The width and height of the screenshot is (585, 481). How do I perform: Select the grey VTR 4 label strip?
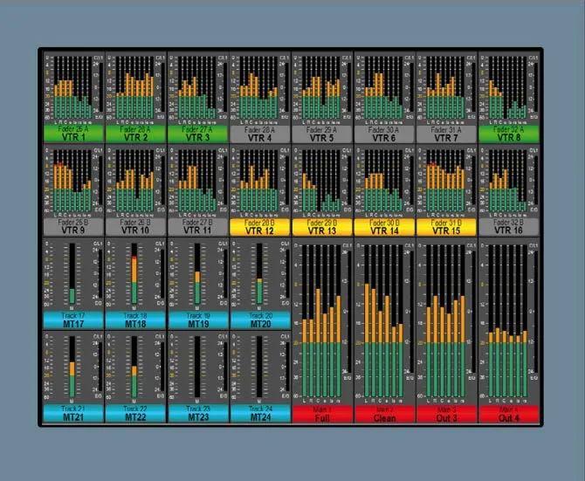[x=259, y=134]
